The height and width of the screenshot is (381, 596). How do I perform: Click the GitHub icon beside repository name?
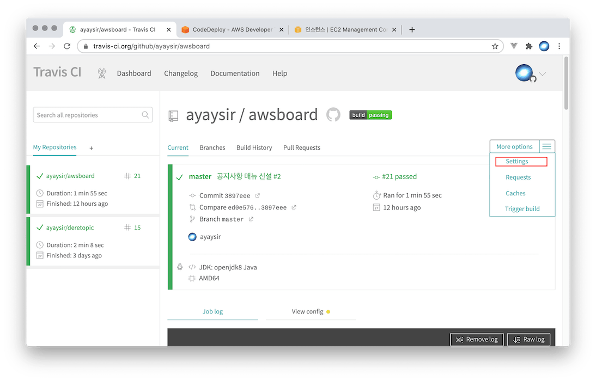click(x=333, y=115)
